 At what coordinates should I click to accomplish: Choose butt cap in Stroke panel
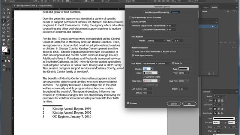215,100
